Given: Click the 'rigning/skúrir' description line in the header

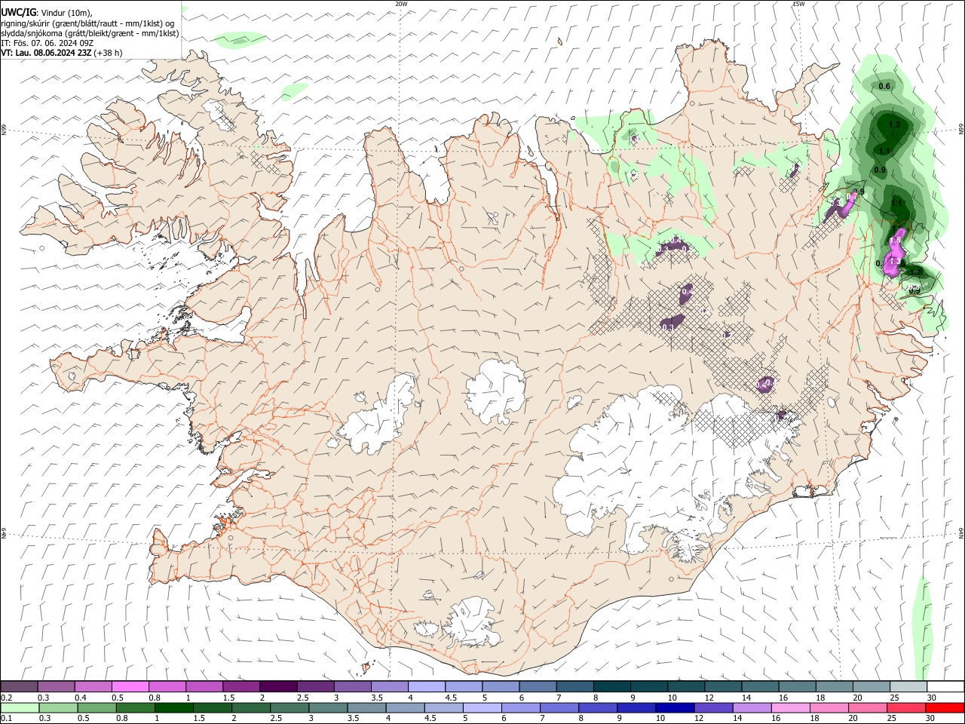Looking at the screenshot, I should click(87, 23).
